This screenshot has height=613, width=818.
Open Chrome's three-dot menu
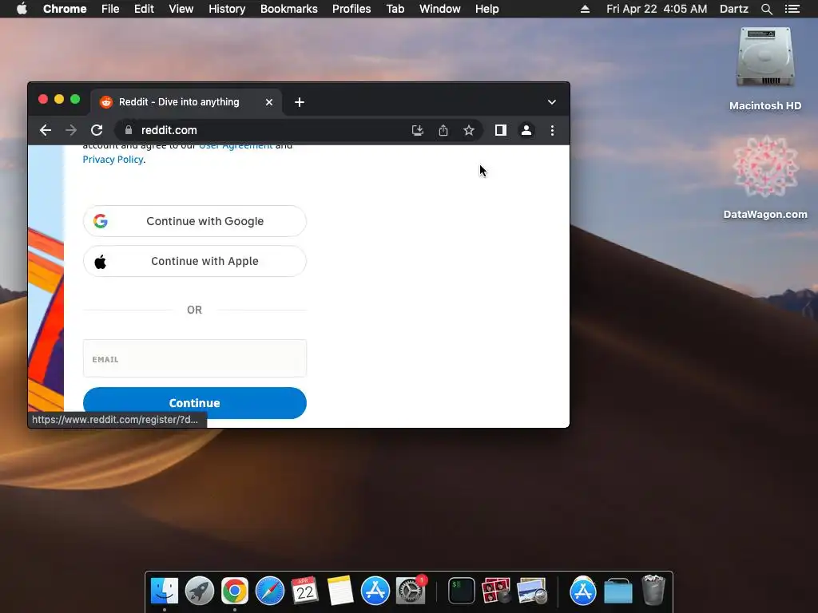pos(552,130)
